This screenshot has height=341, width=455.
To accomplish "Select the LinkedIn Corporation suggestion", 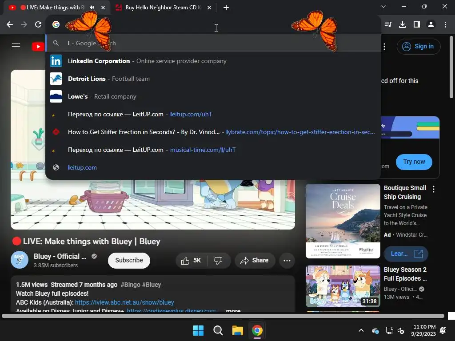I will (x=214, y=61).
